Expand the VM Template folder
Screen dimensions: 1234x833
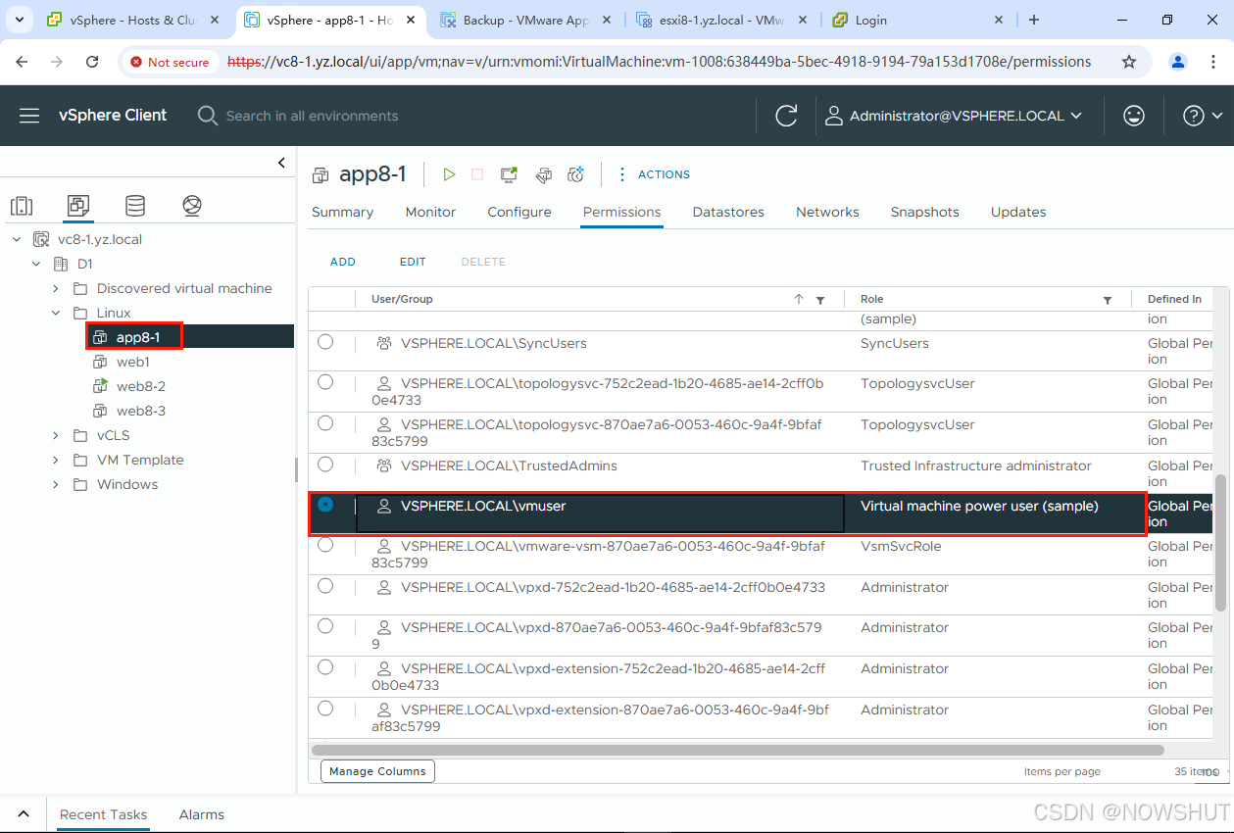[56, 460]
